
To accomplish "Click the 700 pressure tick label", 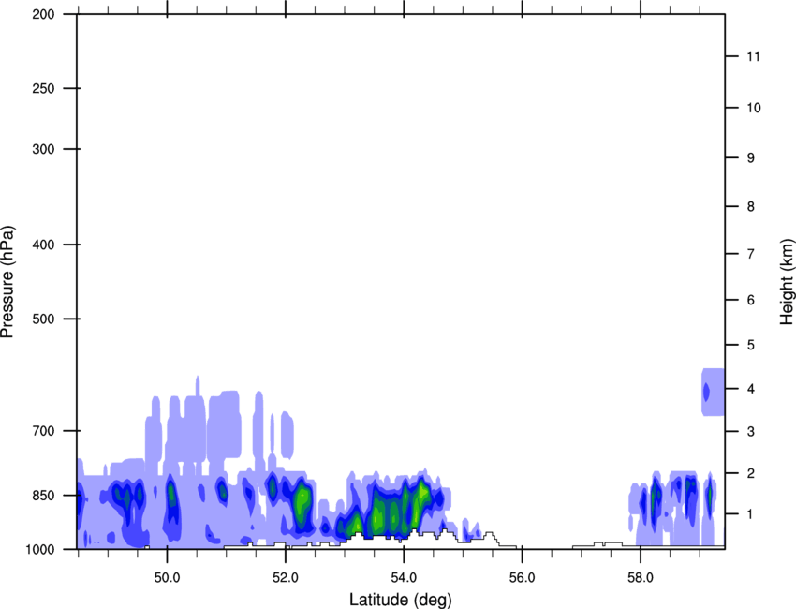I will [x=43, y=431].
